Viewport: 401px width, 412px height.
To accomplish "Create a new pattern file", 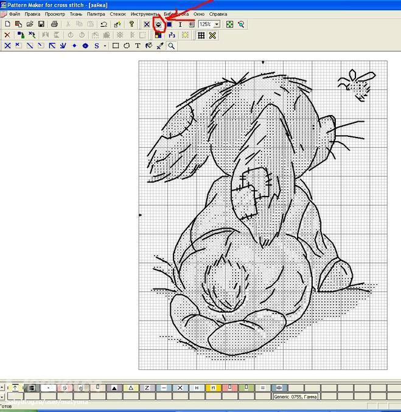I will pyautogui.click(x=7, y=24).
